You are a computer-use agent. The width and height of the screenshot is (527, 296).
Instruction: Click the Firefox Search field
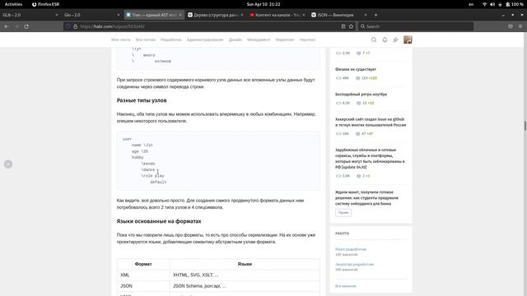click(416, 26)
